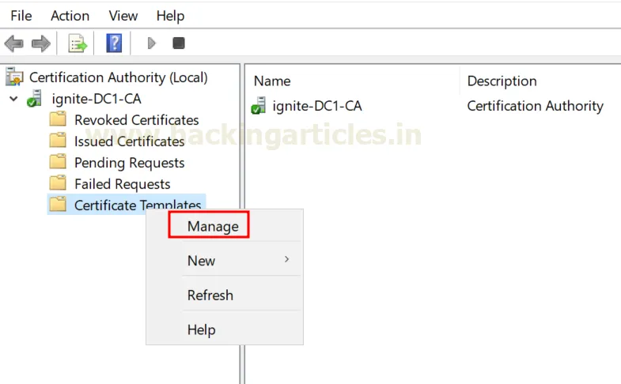Expand the New submenu arrow
This screenshot has height=384, width=621.
(286, 260)
